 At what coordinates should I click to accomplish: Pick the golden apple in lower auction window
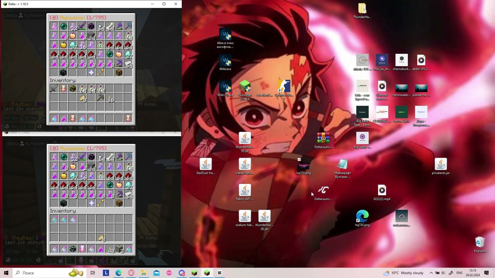click(63, 176)
